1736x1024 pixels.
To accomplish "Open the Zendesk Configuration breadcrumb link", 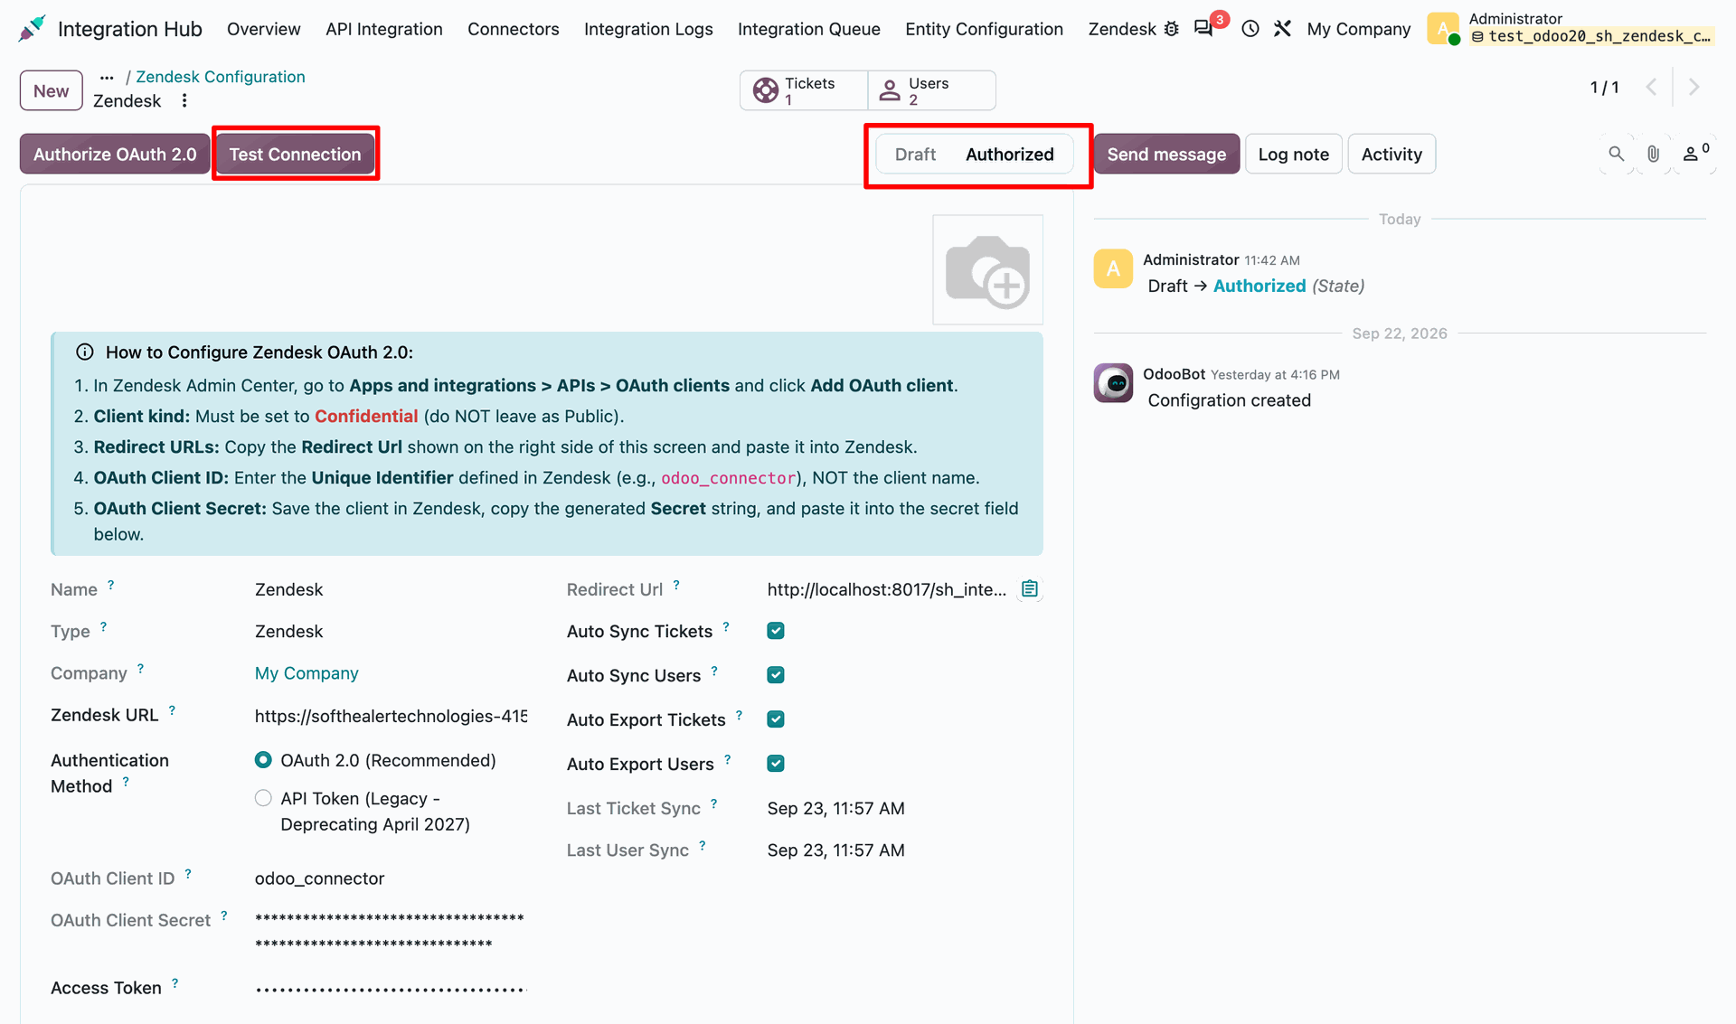I will coord(221,77).
